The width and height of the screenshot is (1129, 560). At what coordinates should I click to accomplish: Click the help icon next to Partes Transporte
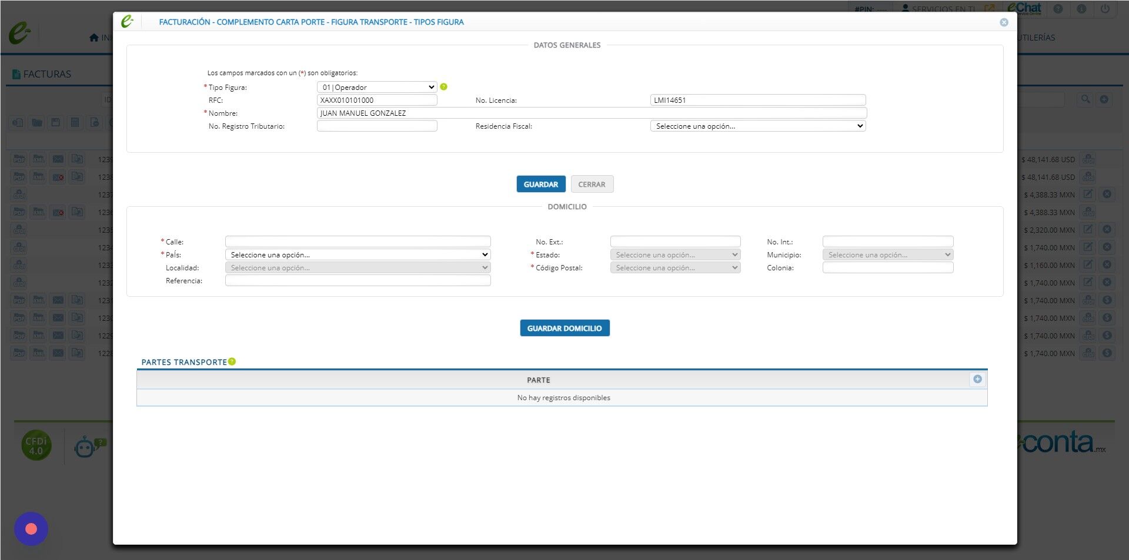pyautogui.click(x=232, y=361)
